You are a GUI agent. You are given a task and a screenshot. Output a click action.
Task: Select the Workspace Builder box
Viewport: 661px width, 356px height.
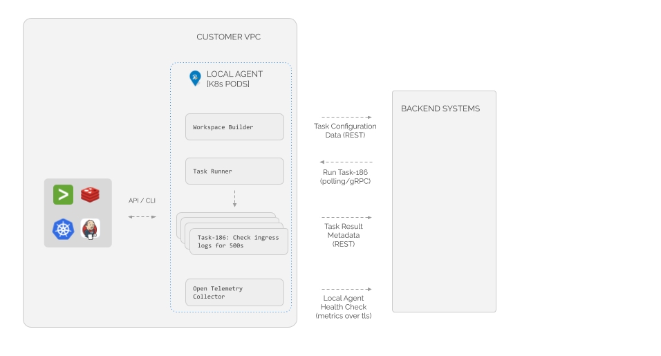coord(234,127)
